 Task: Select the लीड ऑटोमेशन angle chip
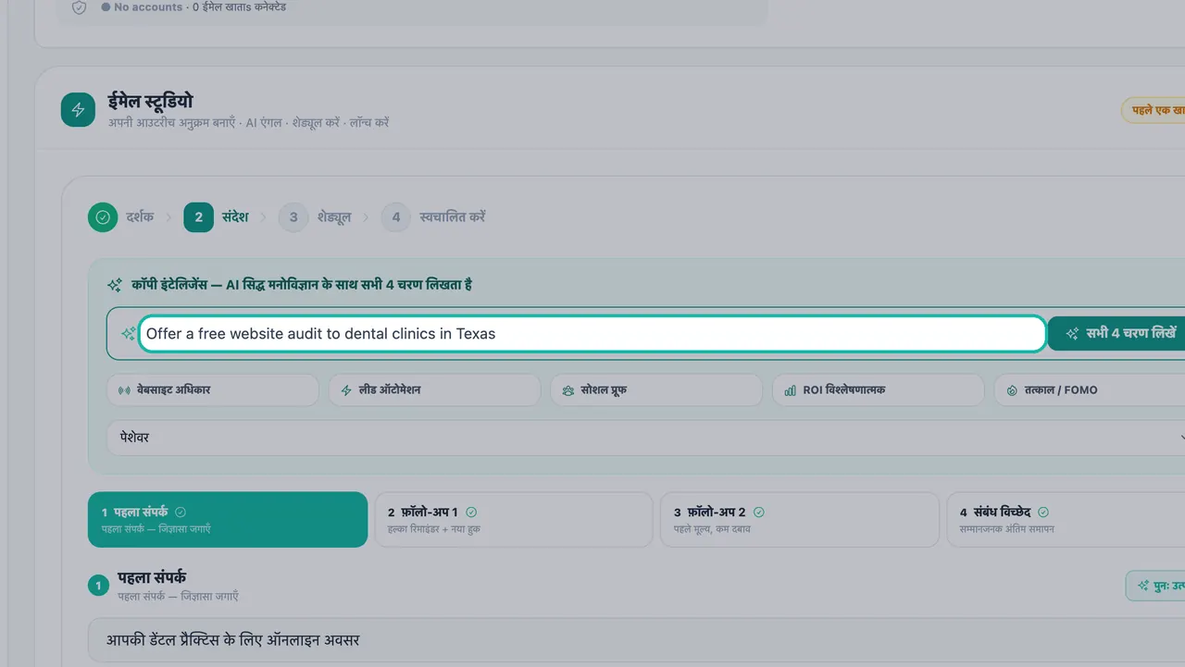tap(434, 390)
